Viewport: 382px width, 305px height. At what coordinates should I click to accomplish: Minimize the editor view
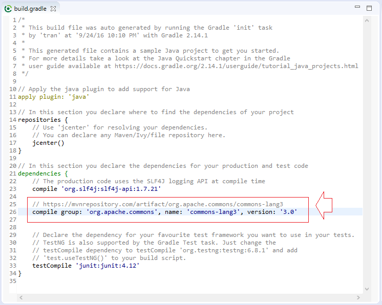coord(357,7)
